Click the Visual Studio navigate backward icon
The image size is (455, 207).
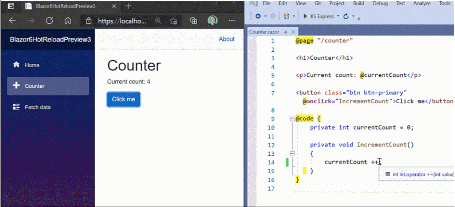pyautogui.click(x=258, y=16)
